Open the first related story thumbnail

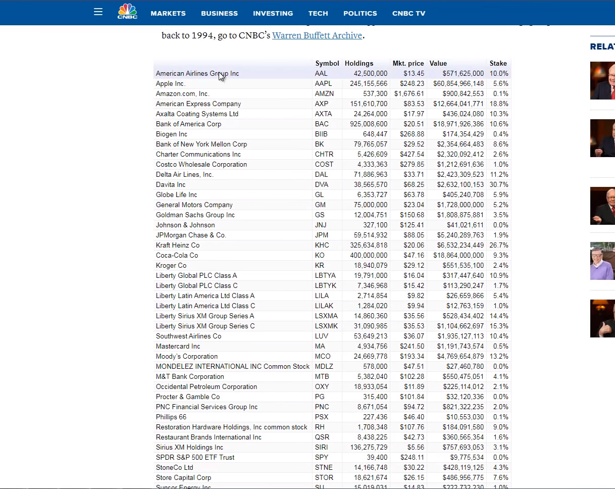(x=602, y=80)
